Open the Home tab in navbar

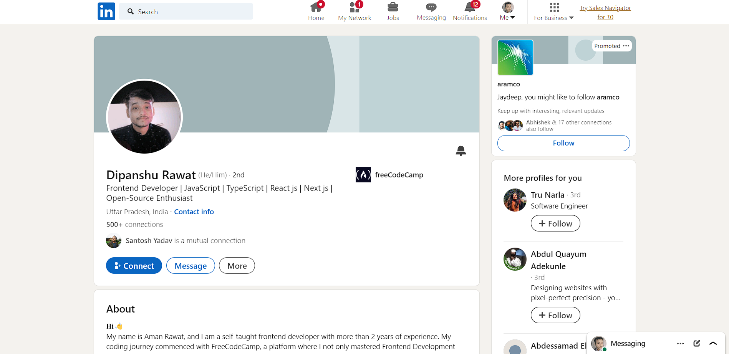click(316, 11)
